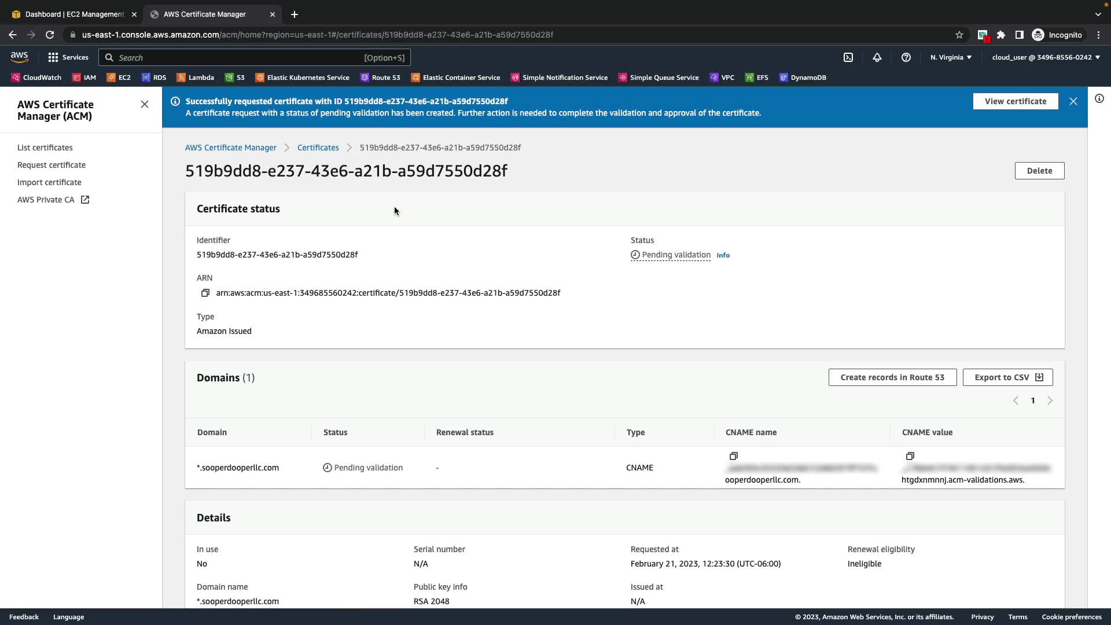Bookmark this page with star icon
Screen dimensions: 1111x625
tap(959, 35)
